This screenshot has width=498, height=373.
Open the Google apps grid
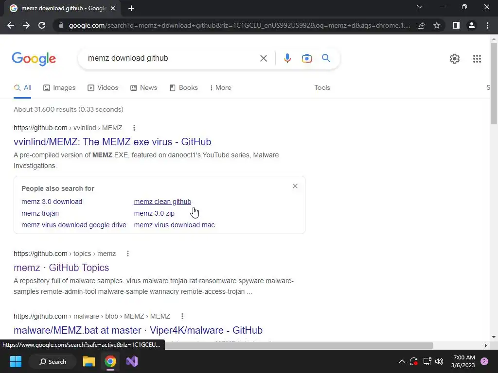point(477,59)
